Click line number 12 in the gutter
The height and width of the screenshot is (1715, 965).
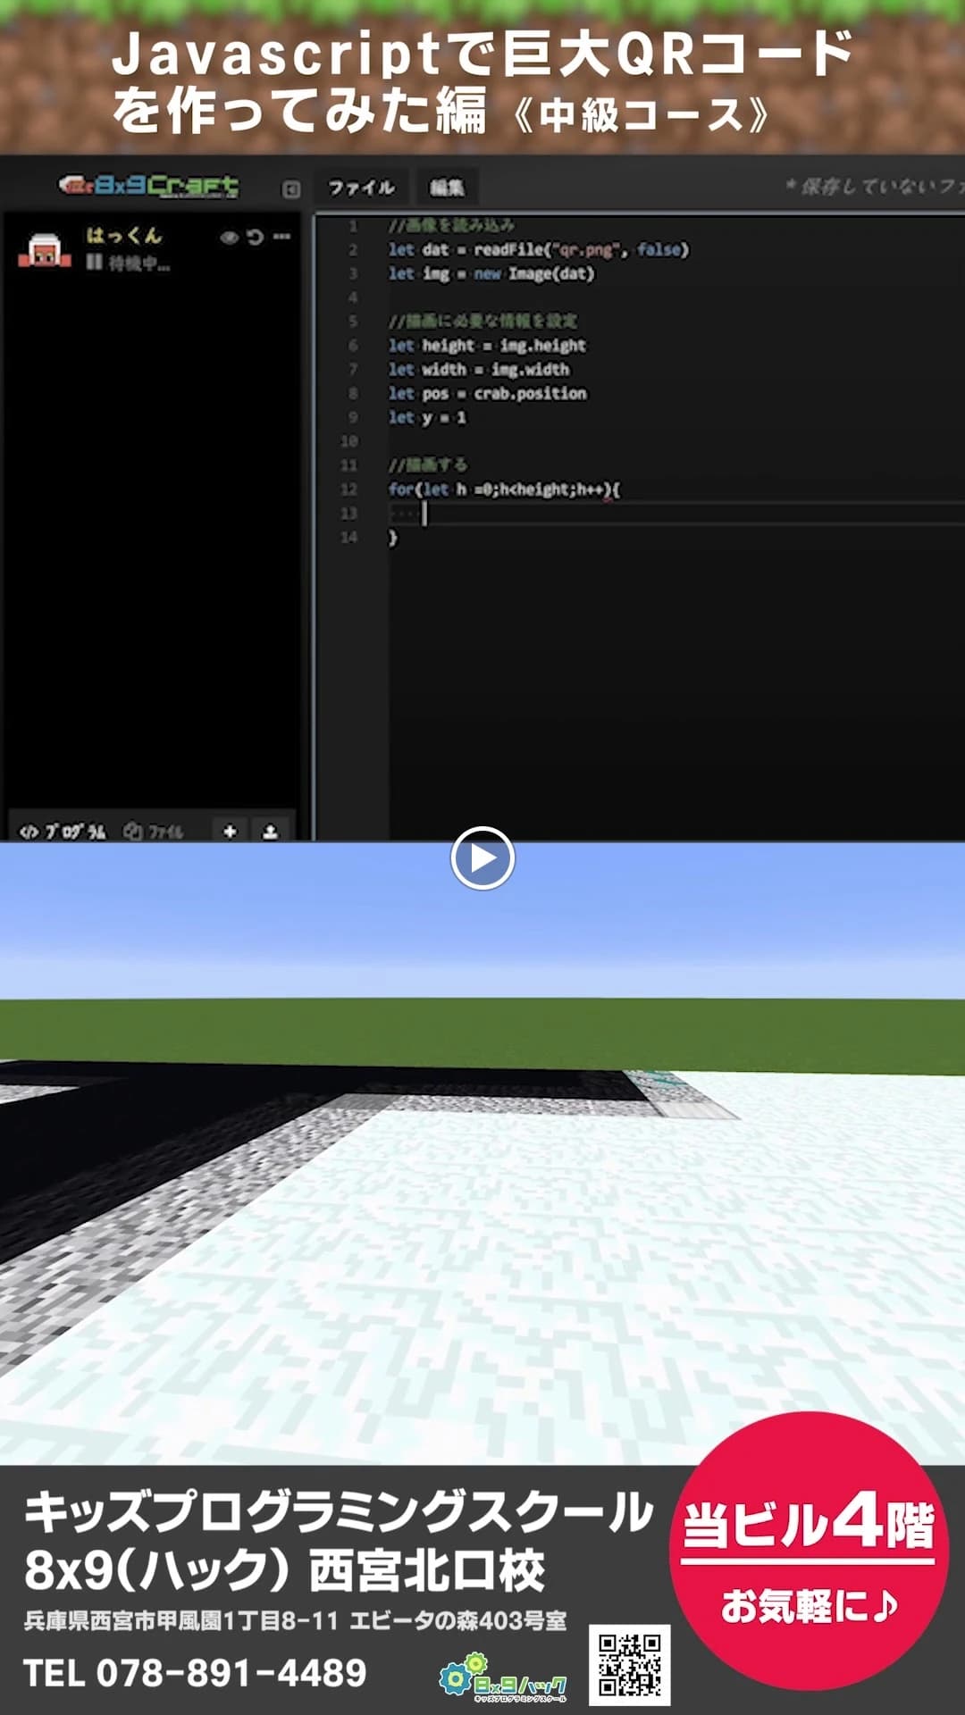point(348,489)
